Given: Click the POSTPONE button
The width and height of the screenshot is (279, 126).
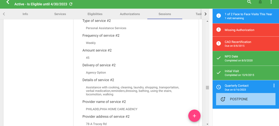Looking at the screenshot, I should click(245, 99).
